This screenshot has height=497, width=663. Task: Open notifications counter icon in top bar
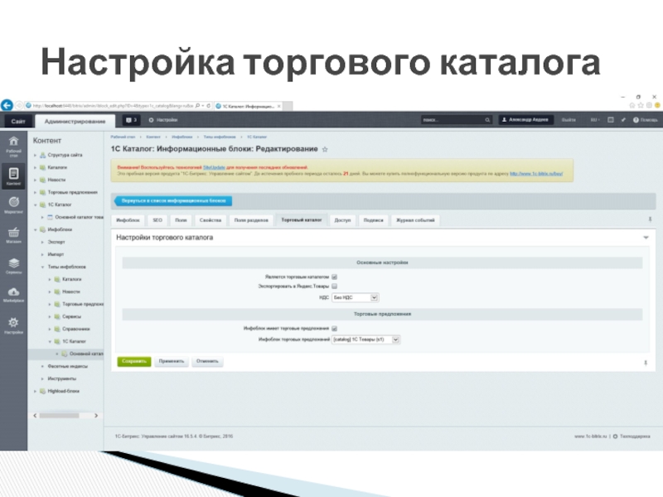click(x=132, y=120)
